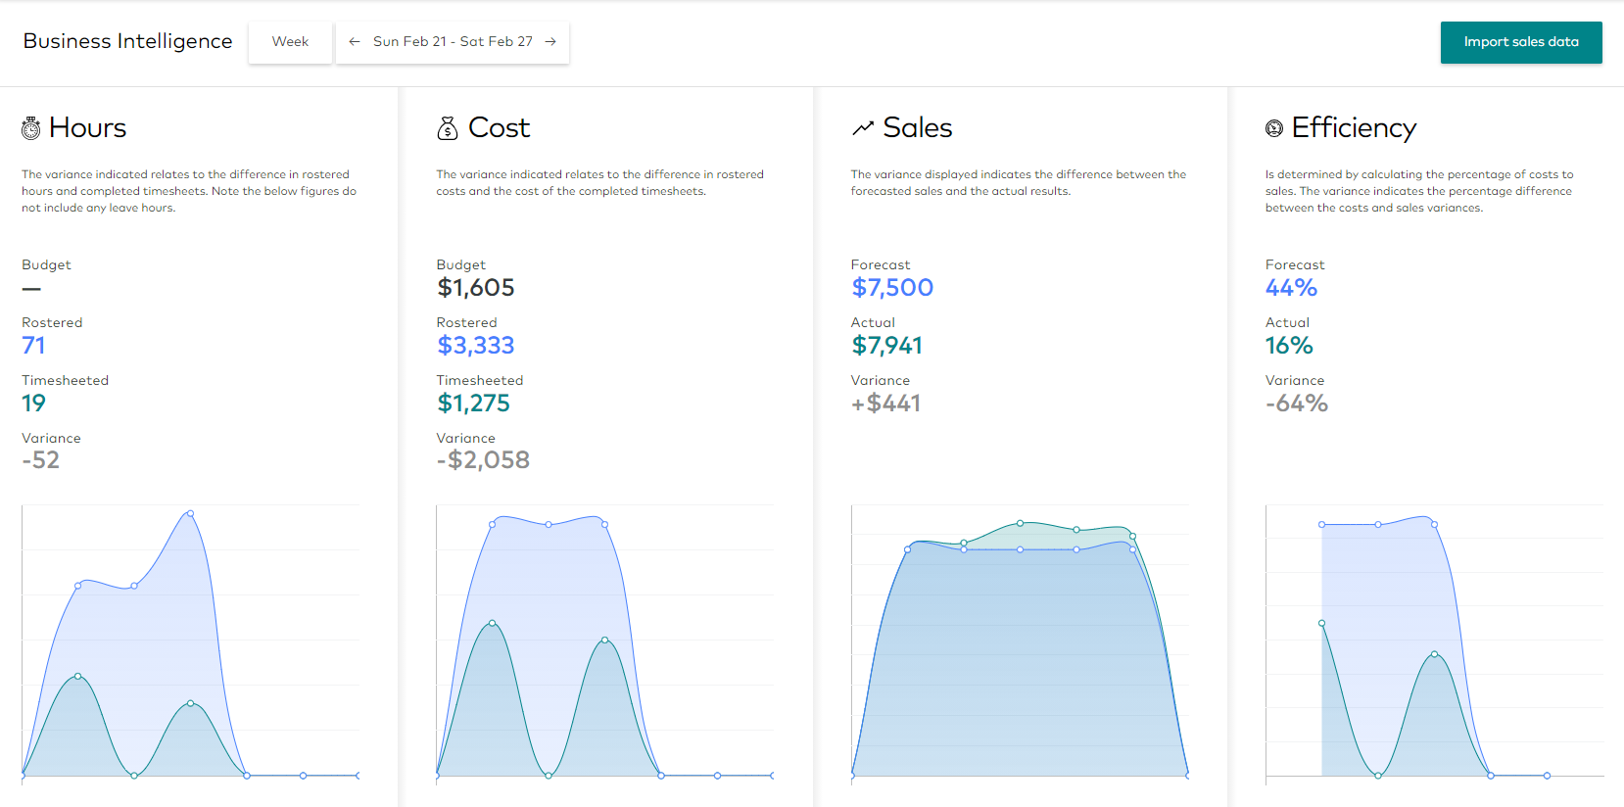The image size is (1624, 807).
Task: Click the highest green point on Sales chart
Action: [1020, 523]
